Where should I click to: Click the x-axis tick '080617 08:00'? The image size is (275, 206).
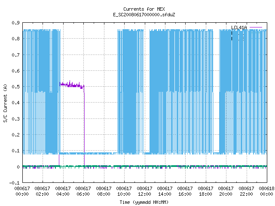pyautogui.click(x=104, y=191)
